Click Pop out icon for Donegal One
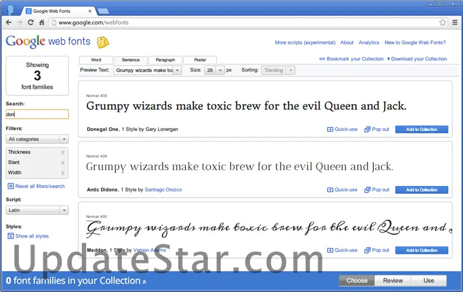The width and height of the screenshot is (463, 292). coord(367,129)
